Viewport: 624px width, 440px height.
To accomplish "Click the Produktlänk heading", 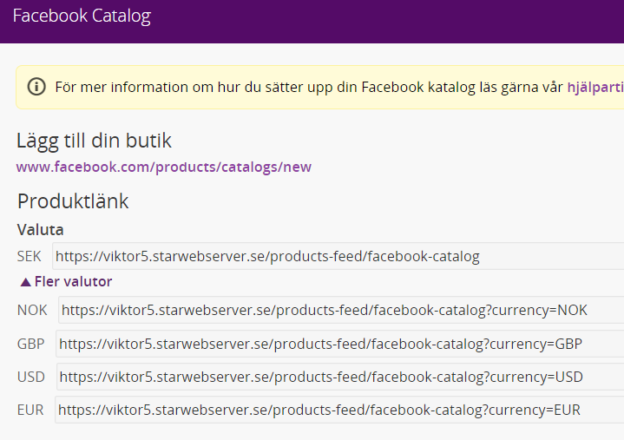I will pos(73,200).
